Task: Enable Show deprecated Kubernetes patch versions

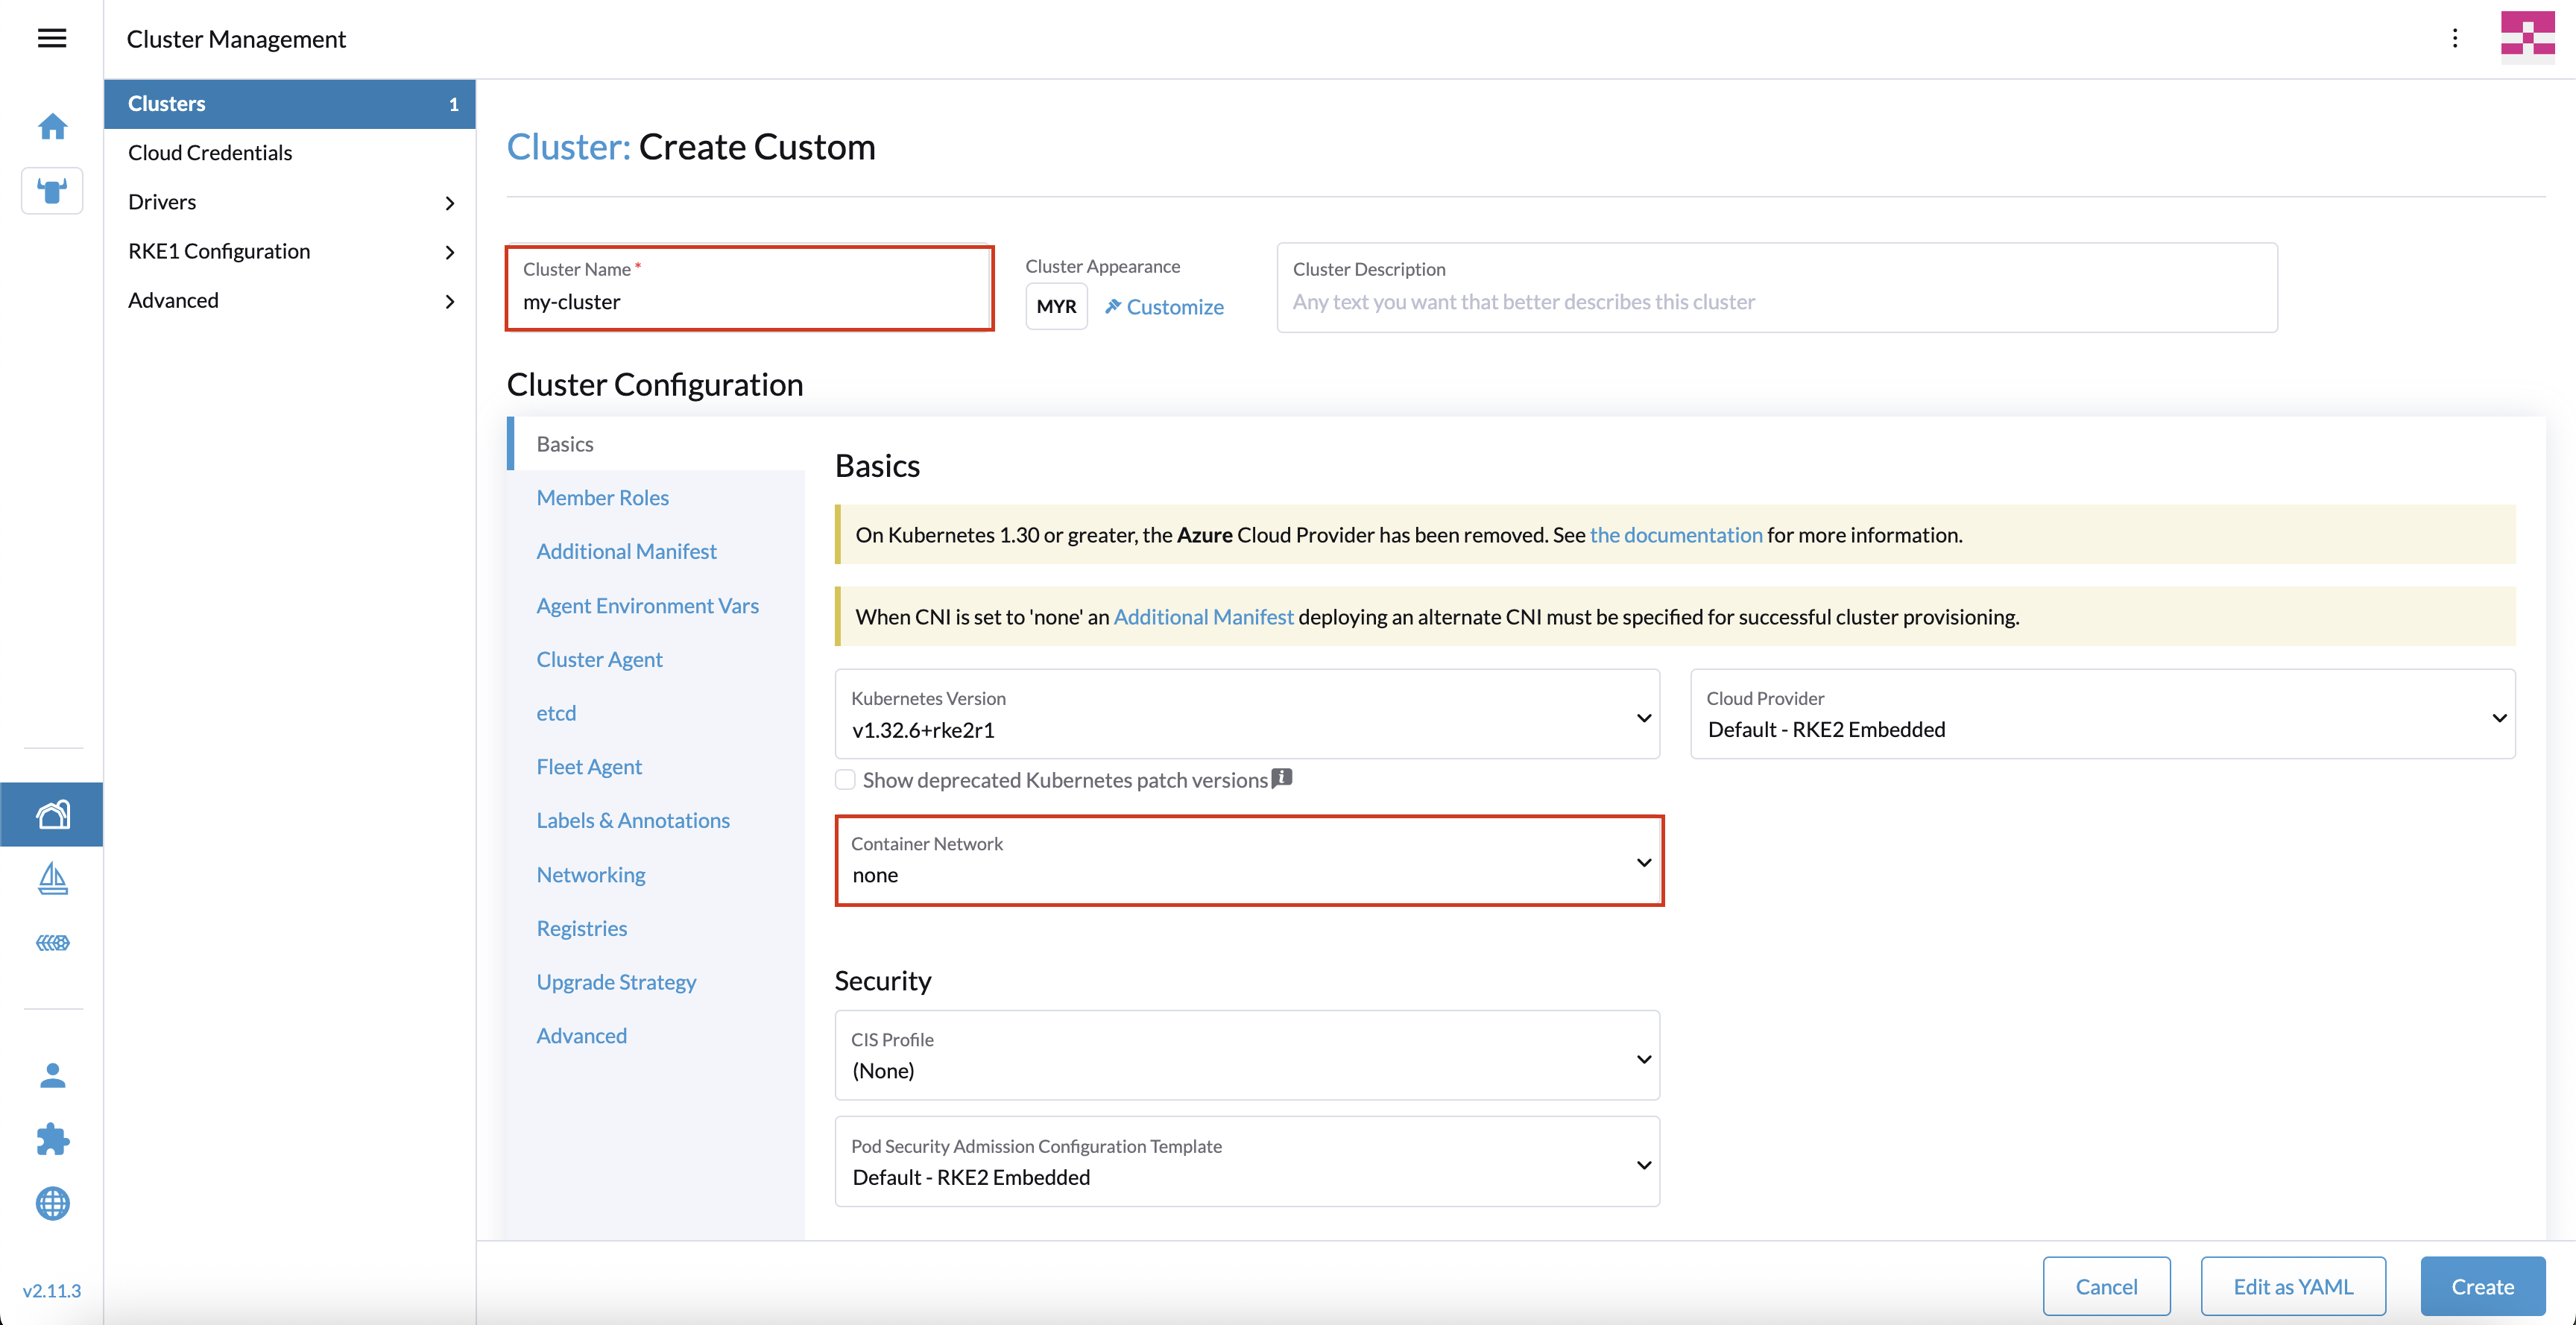Action: coord(845,780)
